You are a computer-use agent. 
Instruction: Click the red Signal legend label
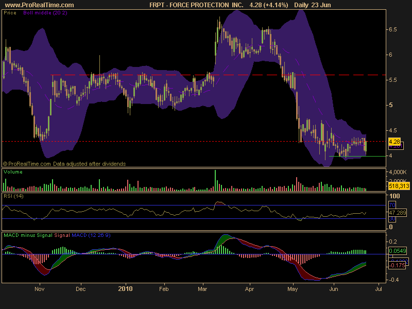click(x=62, y=235)
